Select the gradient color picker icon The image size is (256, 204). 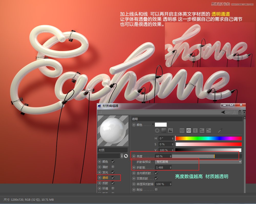(x=164, y=130)
